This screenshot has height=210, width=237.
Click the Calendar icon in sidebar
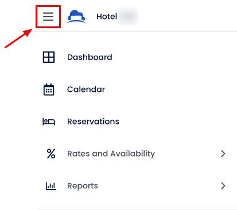(x=49, y=90)
